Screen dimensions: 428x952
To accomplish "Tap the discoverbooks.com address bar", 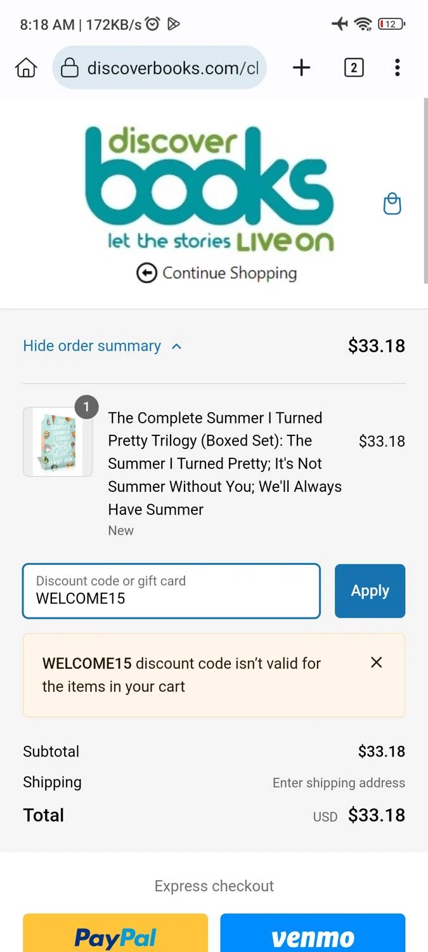I will (172, 68).
